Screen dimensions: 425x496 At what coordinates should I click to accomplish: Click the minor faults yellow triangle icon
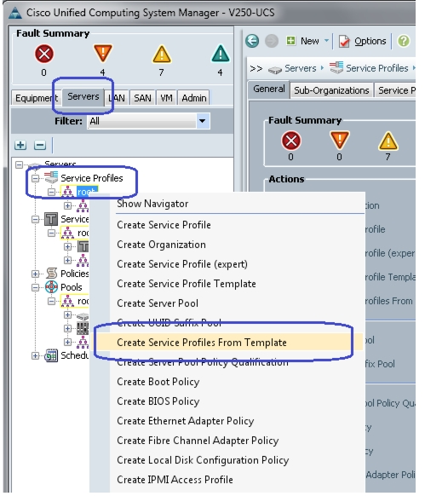pos(162,55)
